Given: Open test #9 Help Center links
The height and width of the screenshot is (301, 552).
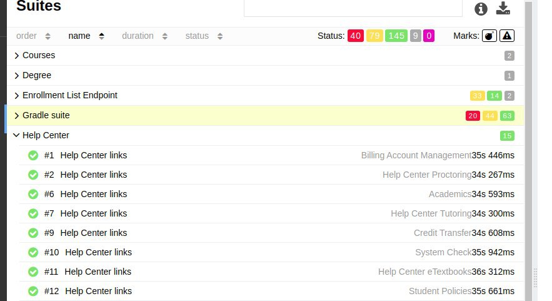Looking at the screenshot, I should pos(271,233).
